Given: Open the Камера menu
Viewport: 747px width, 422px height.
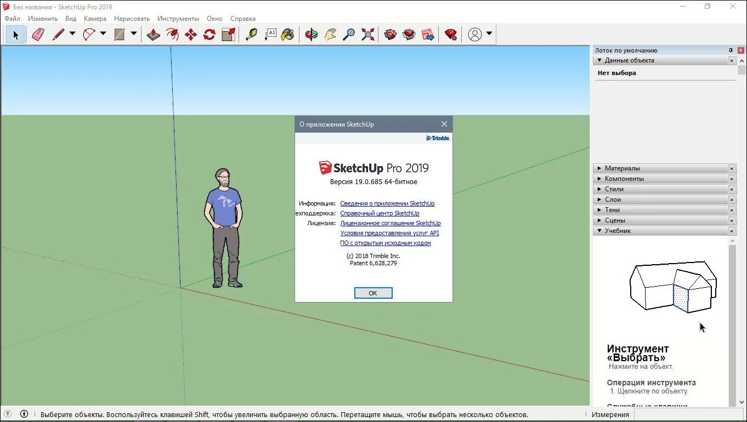Looking at the screenshot, I should [95, 19].
